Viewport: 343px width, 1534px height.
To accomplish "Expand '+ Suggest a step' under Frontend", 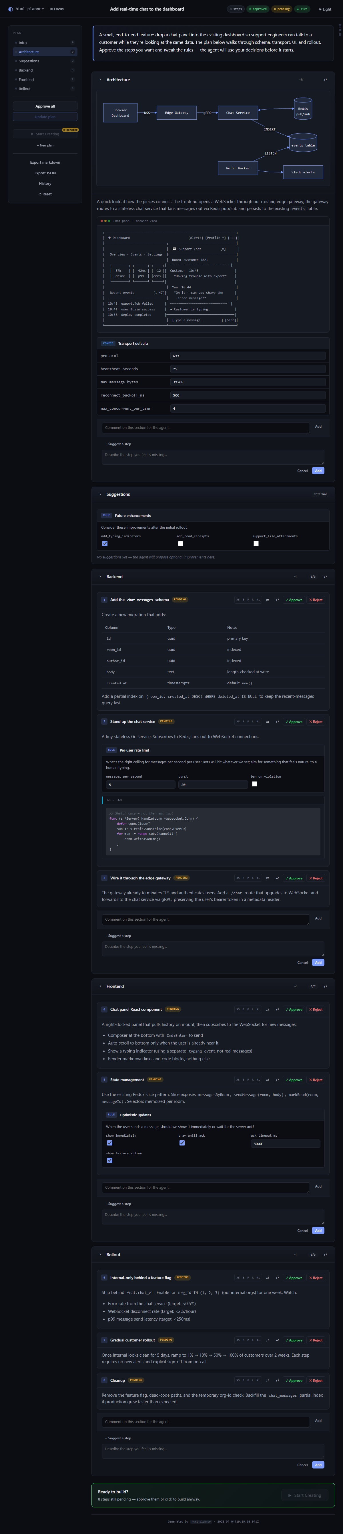I will [118, 1204].
